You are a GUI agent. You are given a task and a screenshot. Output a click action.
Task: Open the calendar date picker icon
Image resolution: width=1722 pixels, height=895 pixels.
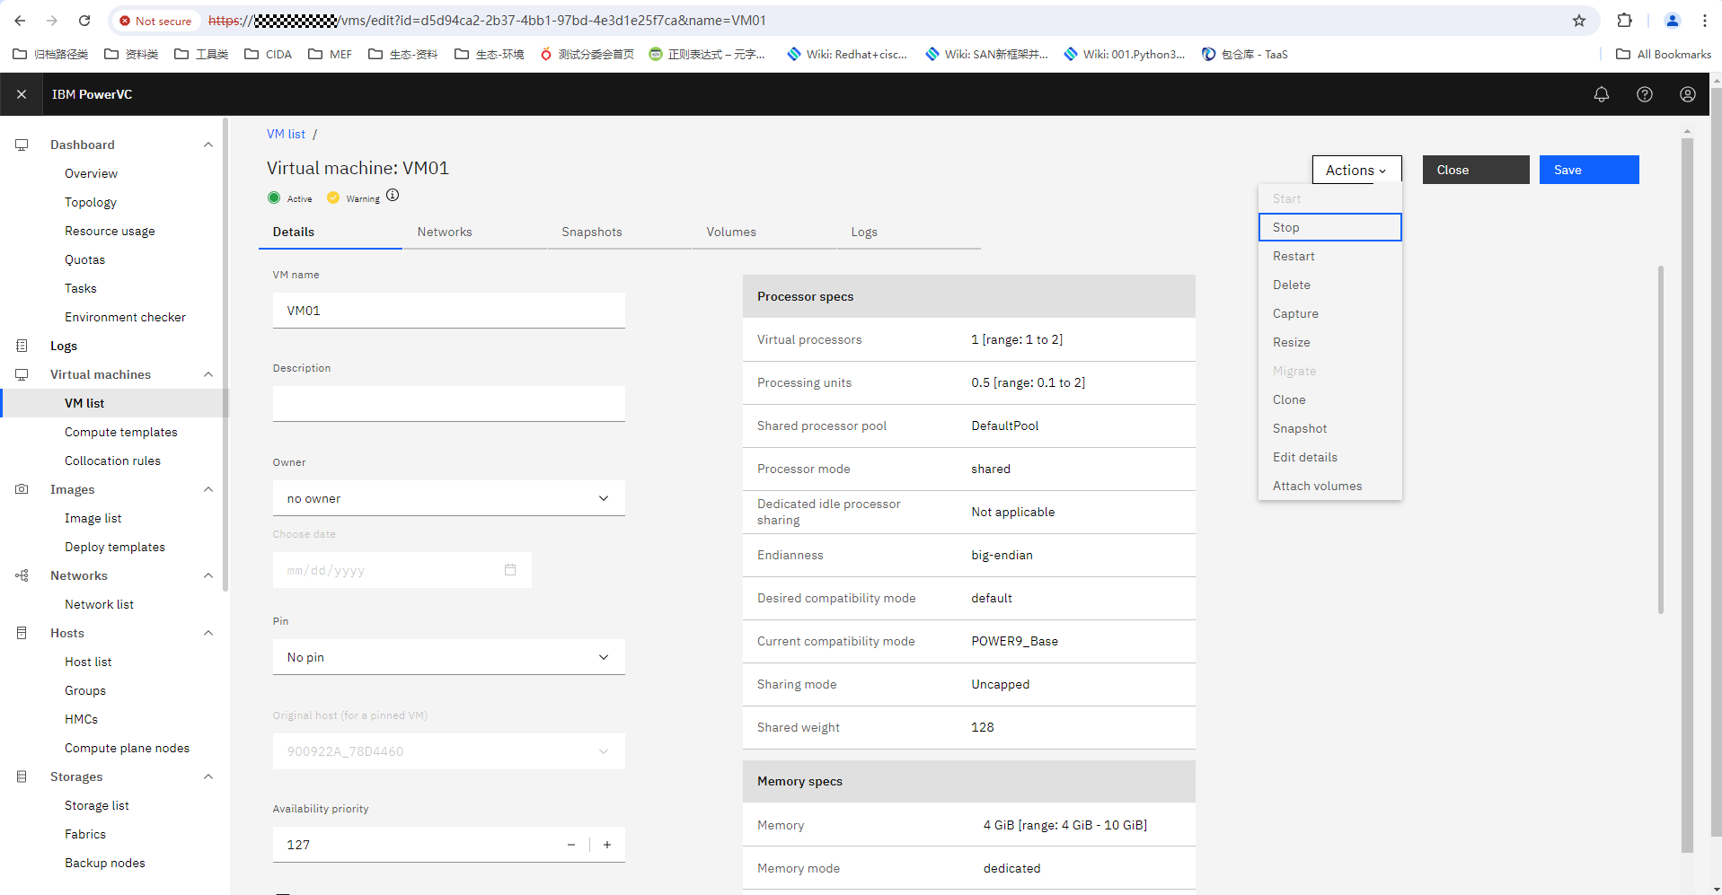click(510, 570)
